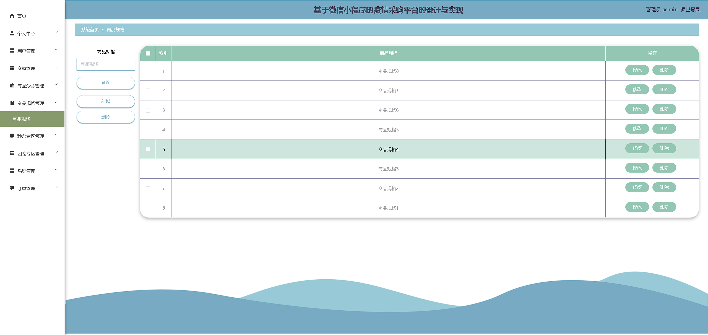Click the monitor icon for 秒杀专区管理
The height and width of the screenshot is (335, 708).
point(12,136)
